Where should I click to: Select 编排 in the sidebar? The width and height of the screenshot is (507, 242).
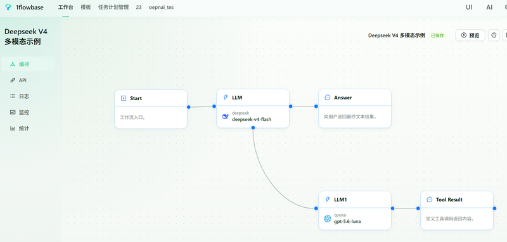(28, 64)
